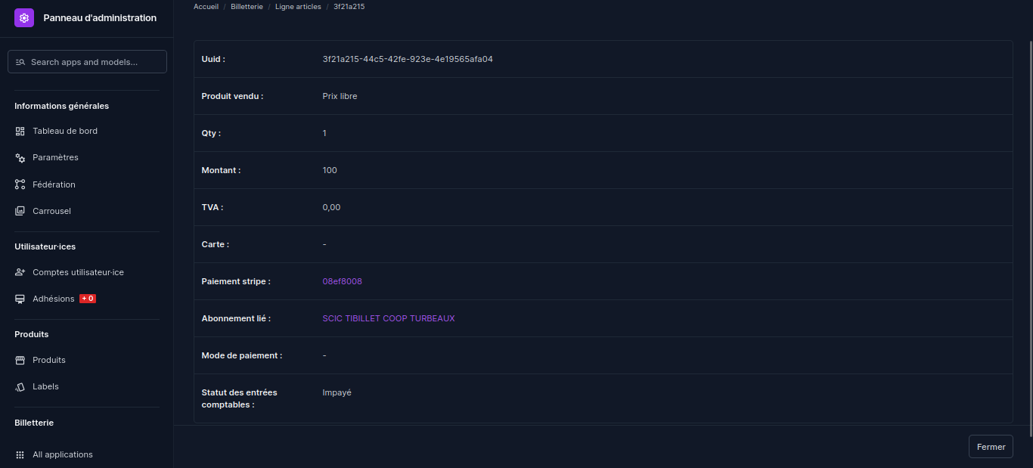Image resolution: width=1033 pixels, height=468 pixels.
Task: Click the Adhésions card icon
Action: (20, 299)
